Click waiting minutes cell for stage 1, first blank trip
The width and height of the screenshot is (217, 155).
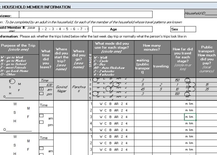coord(143,104)
